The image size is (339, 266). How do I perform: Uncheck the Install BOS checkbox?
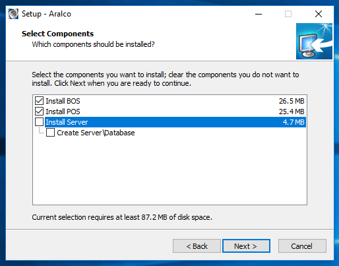(39, 101)
